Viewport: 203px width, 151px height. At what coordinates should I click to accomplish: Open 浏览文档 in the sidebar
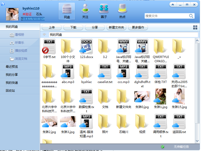click(20, 59)
